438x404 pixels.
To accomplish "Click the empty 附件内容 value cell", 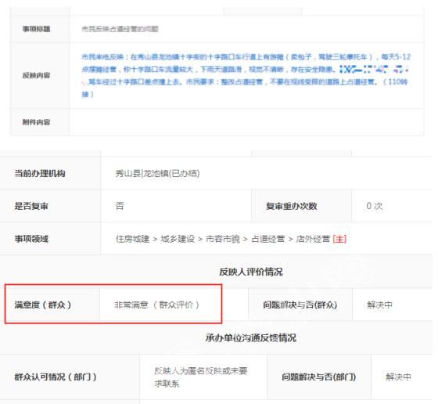I will 246,122.
